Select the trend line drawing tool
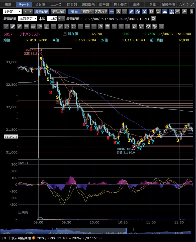Image resolution: width=196 pixels, height=242 pixels. tap(6, 26)
